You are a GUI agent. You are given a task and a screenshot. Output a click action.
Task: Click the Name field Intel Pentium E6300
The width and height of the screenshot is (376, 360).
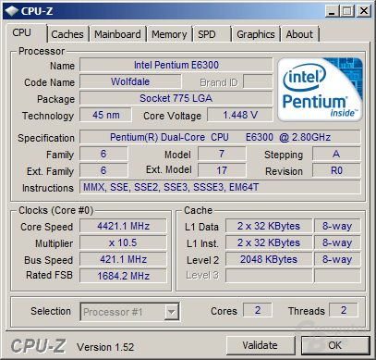click(x=176, y=65)
